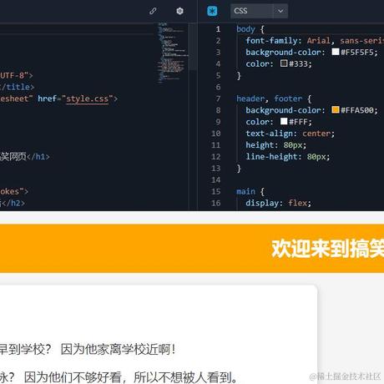Click 'line-height' property on line 12
Viewport: 384px width, 384px height.
click(271, 157)
